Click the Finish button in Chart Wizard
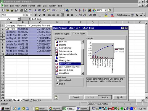 (x=120, y=97)
